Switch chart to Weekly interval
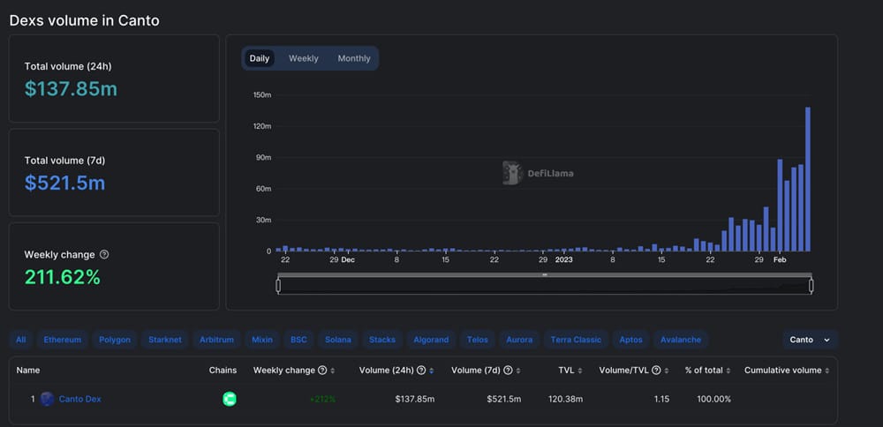This screenshot has height=427, width=883. coord(304,58)
